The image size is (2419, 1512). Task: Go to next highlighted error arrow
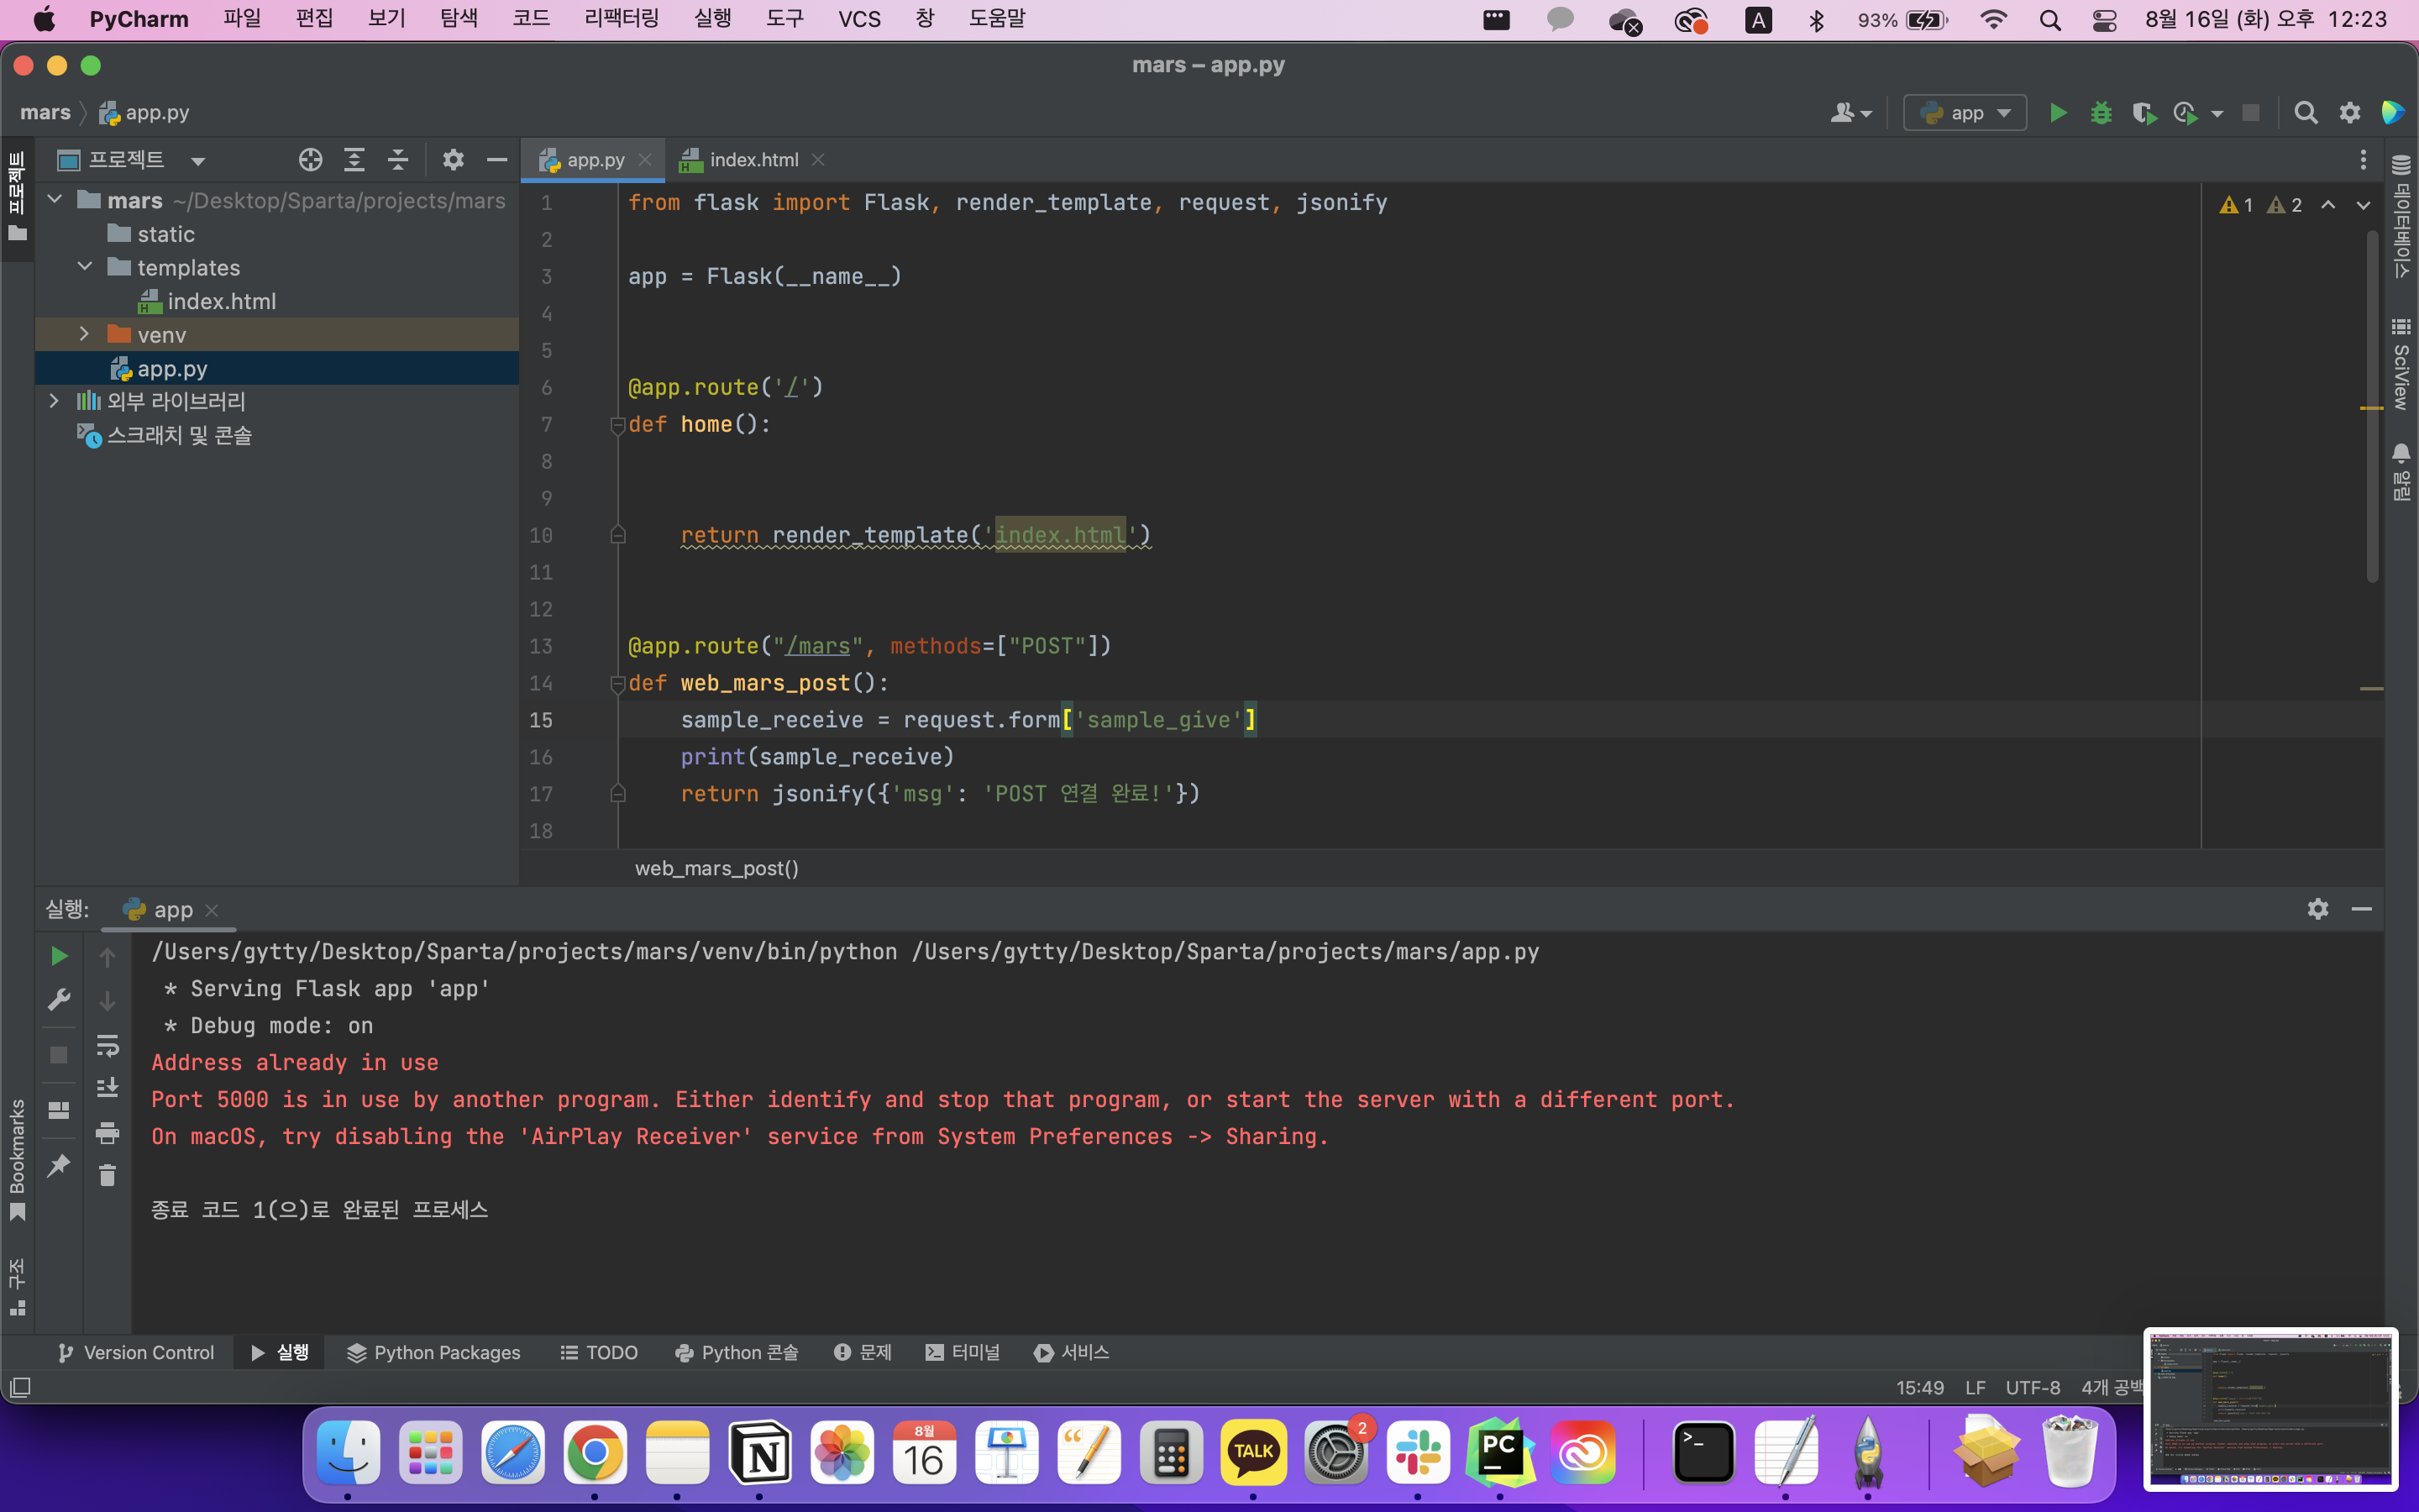[x=2363, y=205]
